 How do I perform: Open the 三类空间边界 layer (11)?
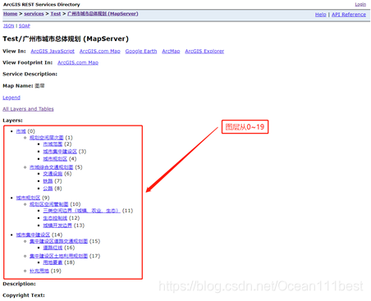pos(82,211)
